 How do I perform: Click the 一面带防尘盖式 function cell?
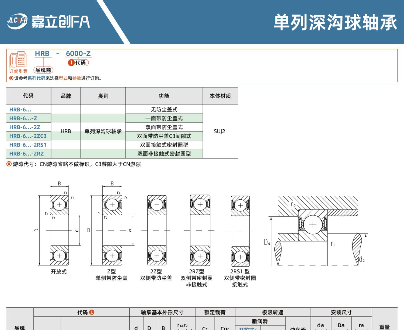pos(164,119)
